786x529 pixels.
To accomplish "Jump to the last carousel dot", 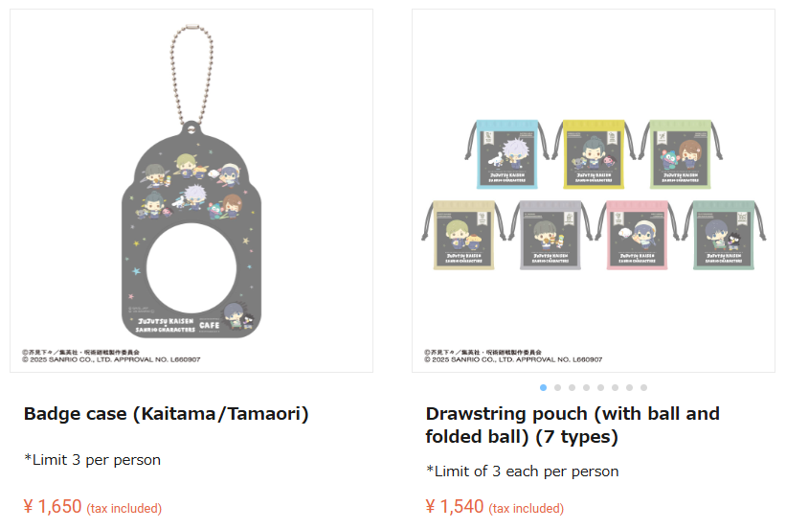I will click(643, 387).
